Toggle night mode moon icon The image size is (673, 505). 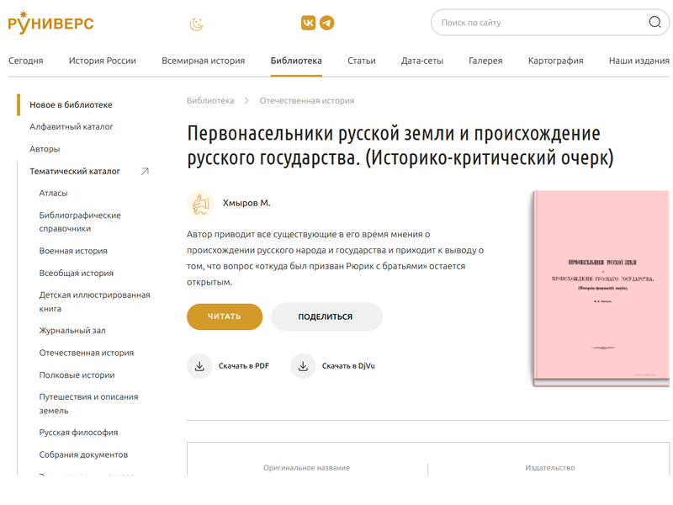coord(197,24)
